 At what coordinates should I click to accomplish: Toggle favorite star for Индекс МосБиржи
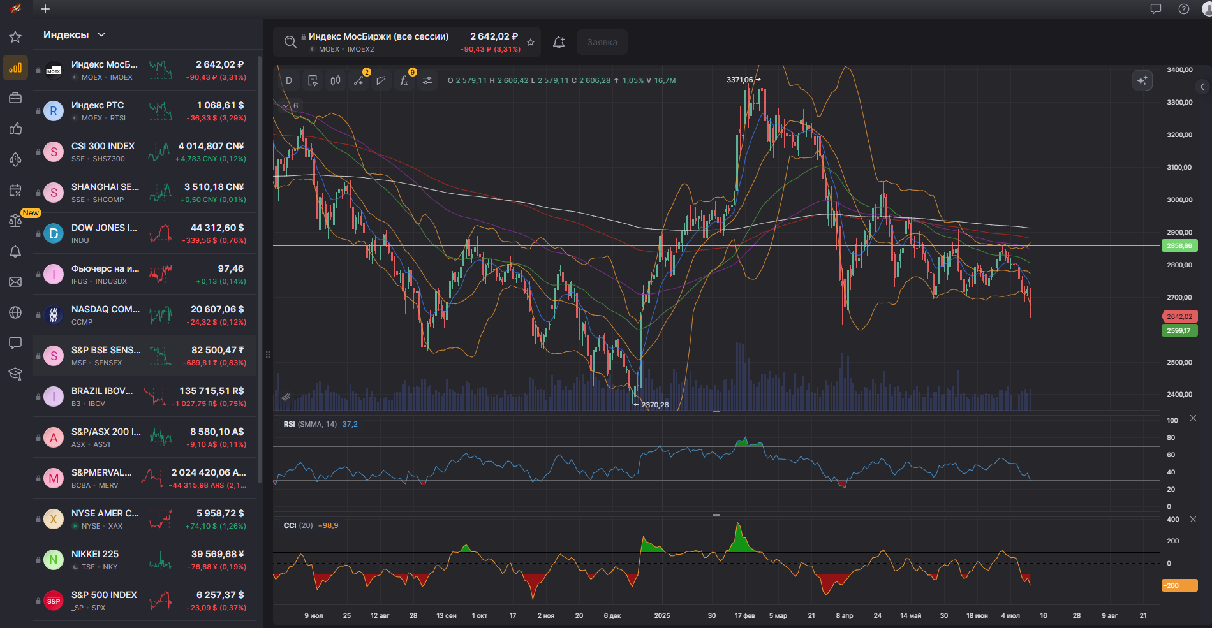[531, 42]
